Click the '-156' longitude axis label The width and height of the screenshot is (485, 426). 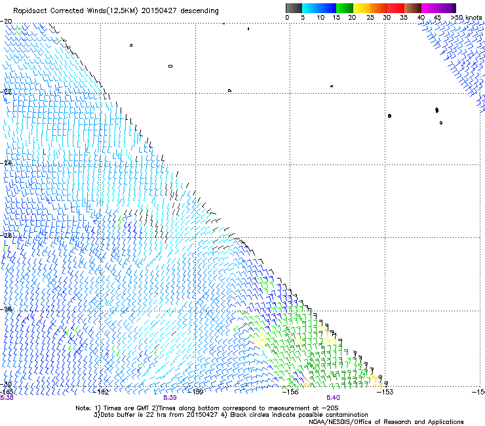(290, 392)
